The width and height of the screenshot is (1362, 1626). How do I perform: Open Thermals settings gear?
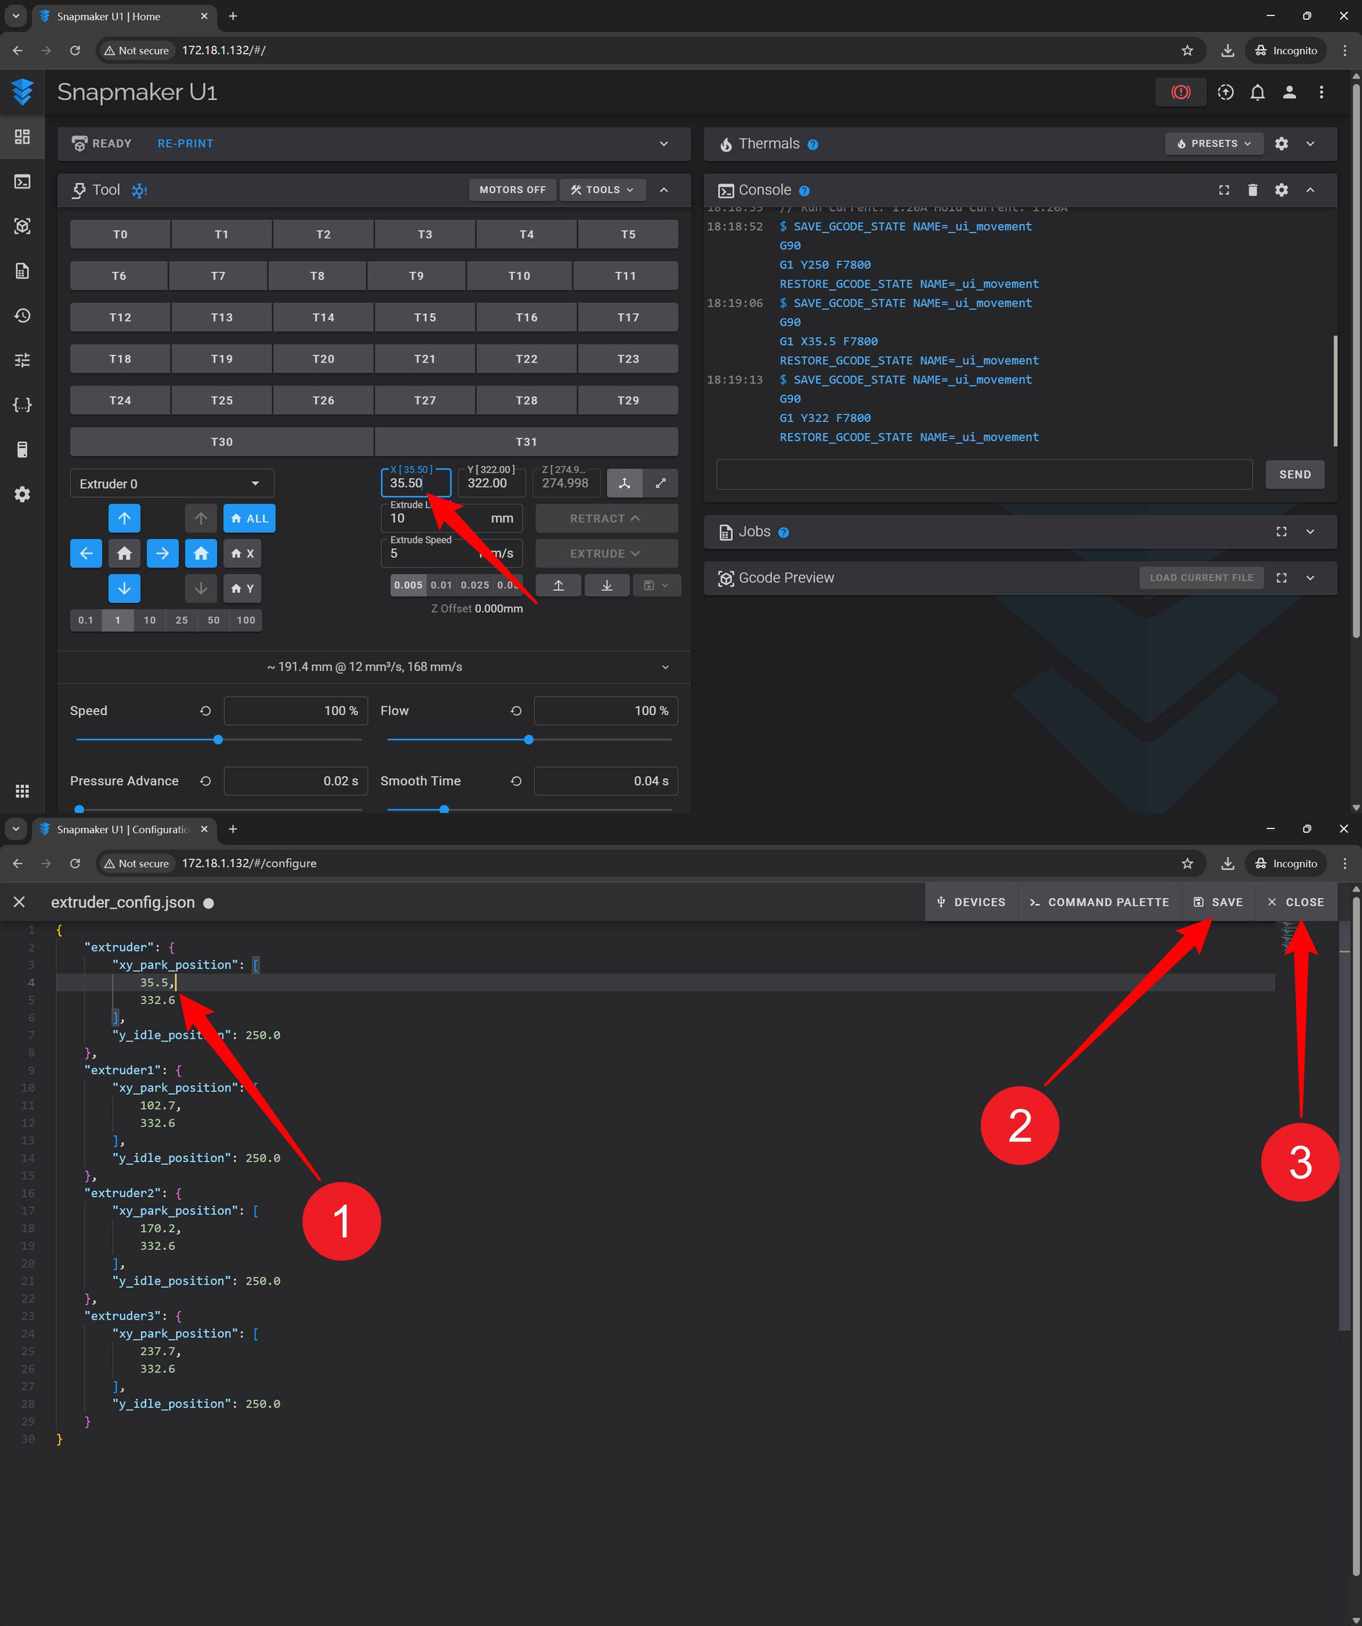tap(1280, 143)
